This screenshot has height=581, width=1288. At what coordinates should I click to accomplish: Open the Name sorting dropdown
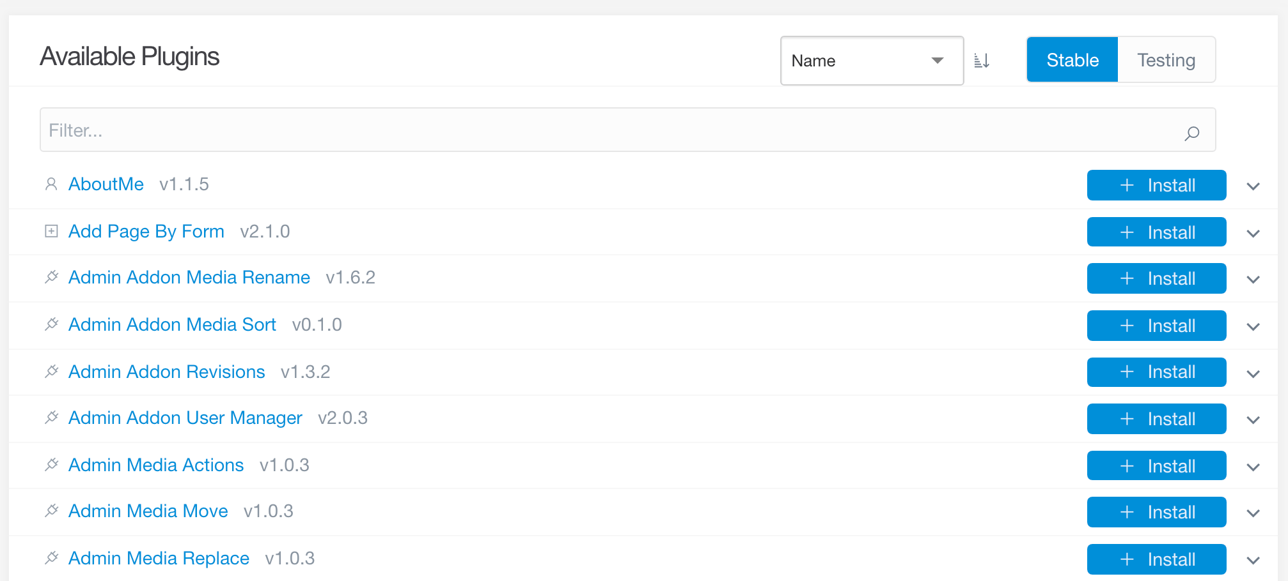point(872,60)
